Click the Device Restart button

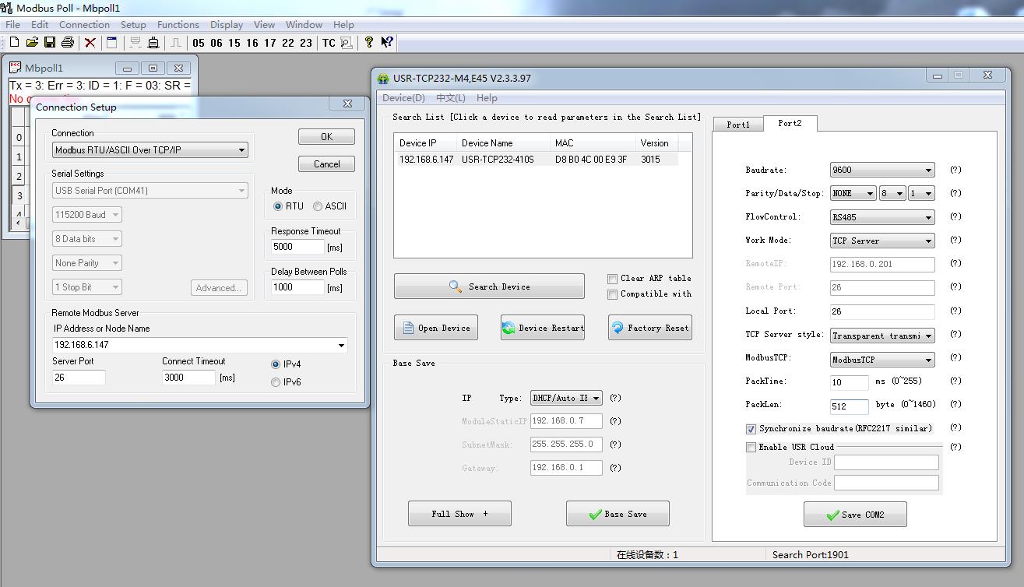pyautogui.click(x=543, y=328)
